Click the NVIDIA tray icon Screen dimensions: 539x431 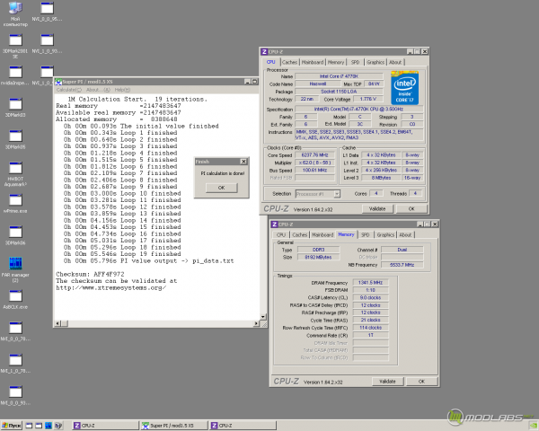(534, 426)
